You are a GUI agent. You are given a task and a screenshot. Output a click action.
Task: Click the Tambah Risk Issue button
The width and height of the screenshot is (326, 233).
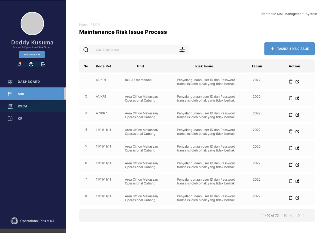[289, 49]
